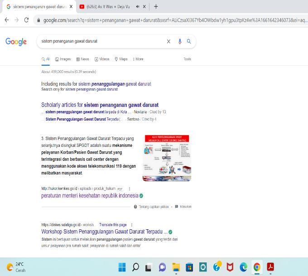Click green verified badge after Workshop result
Image resolution: width=308 pixels, height=276 pixels.
[x=170, y=232]
